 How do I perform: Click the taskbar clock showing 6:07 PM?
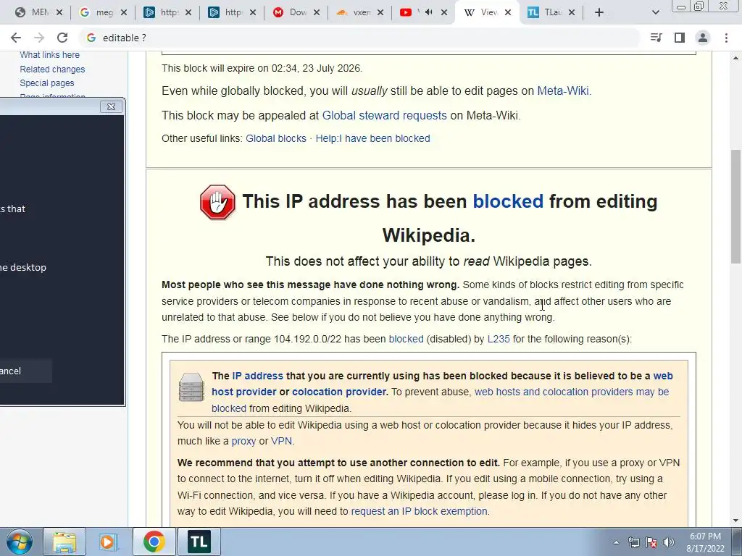pyautogui.click(x=705, y=542)
